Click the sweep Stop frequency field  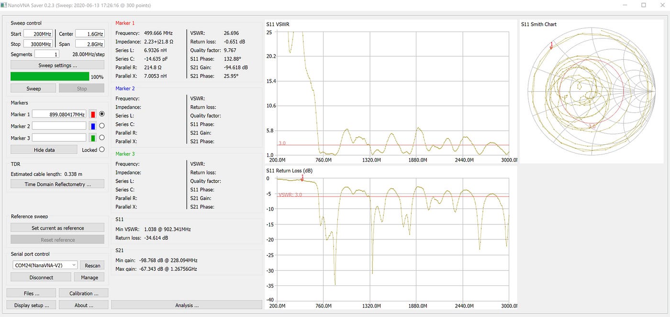39,44
